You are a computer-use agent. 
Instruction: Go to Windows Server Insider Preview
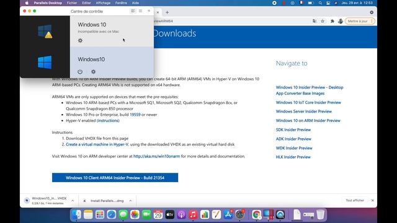tap(304, 111)
